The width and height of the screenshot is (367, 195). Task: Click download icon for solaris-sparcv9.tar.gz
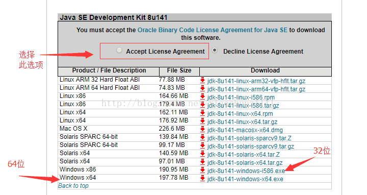[203, 146]
